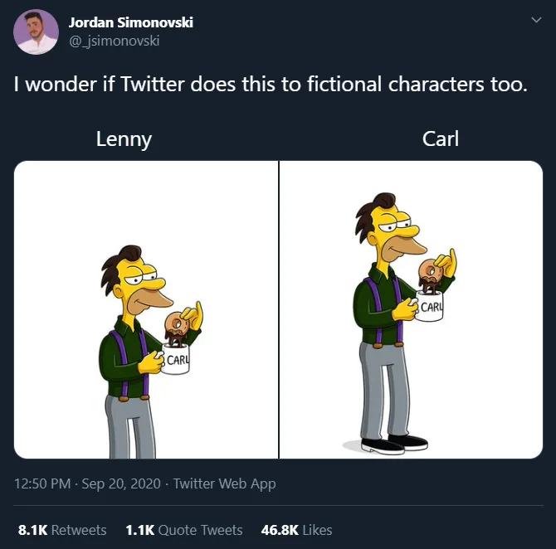Open the left cropped Lenny image
The width and height of the screenshot is (556, 549).
click(x=146, y=309)
